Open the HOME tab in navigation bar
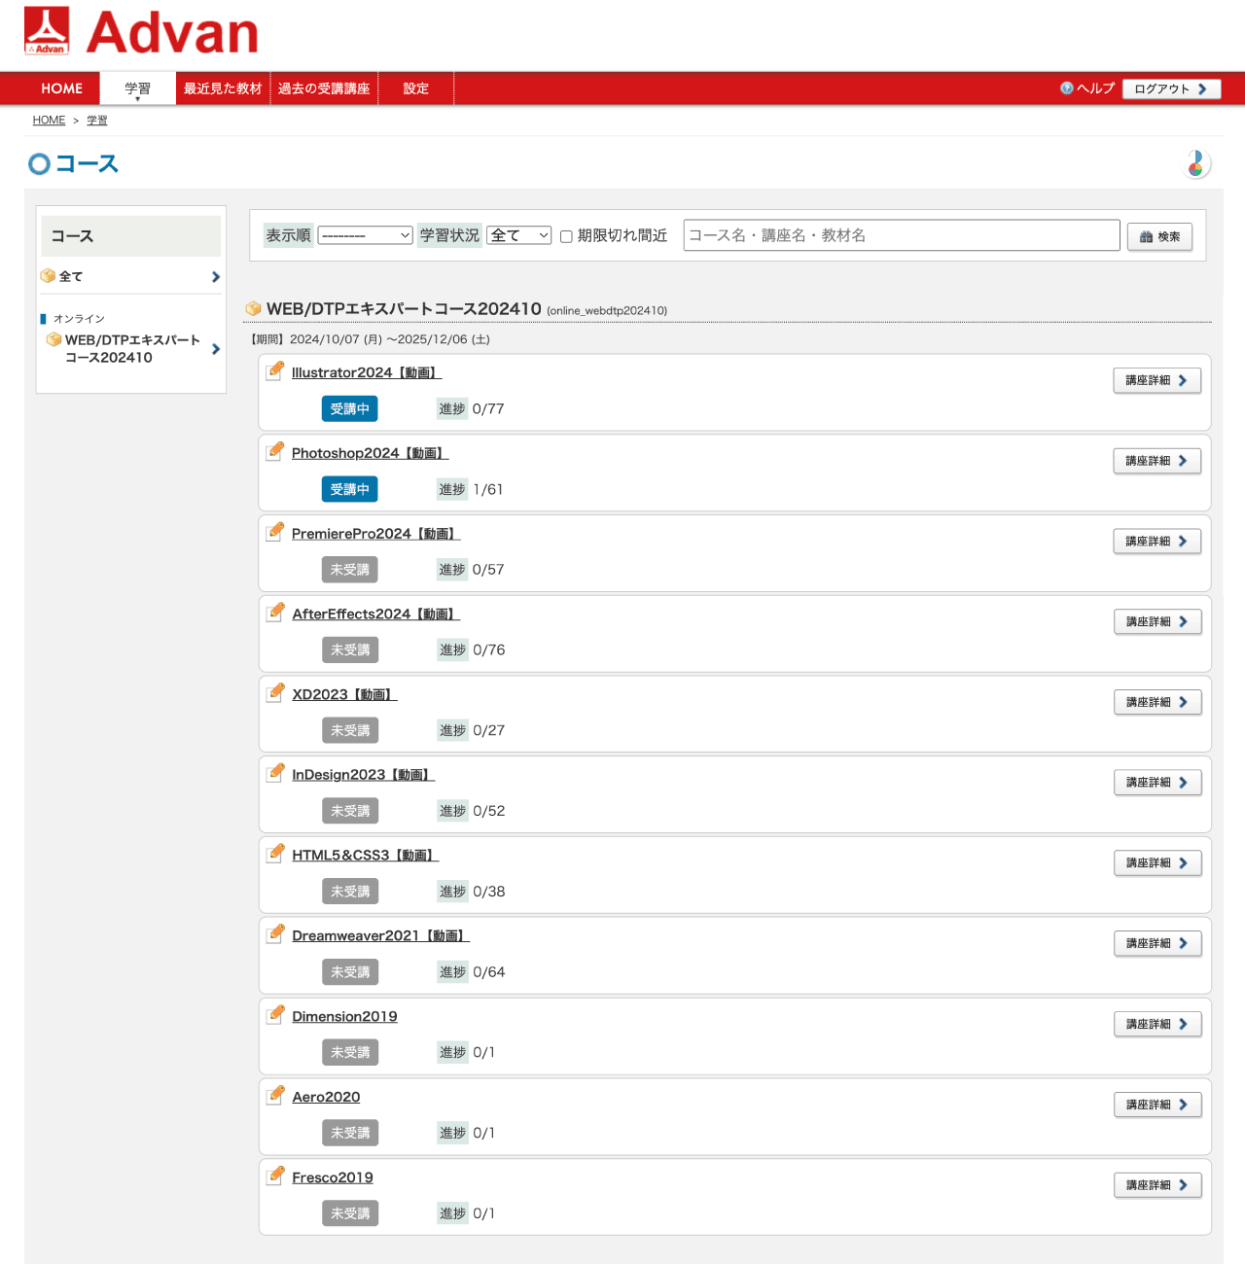Image resolution: width=1245 pixels, height=1264 pixels. pyautogui.click(x=62, y=88)
